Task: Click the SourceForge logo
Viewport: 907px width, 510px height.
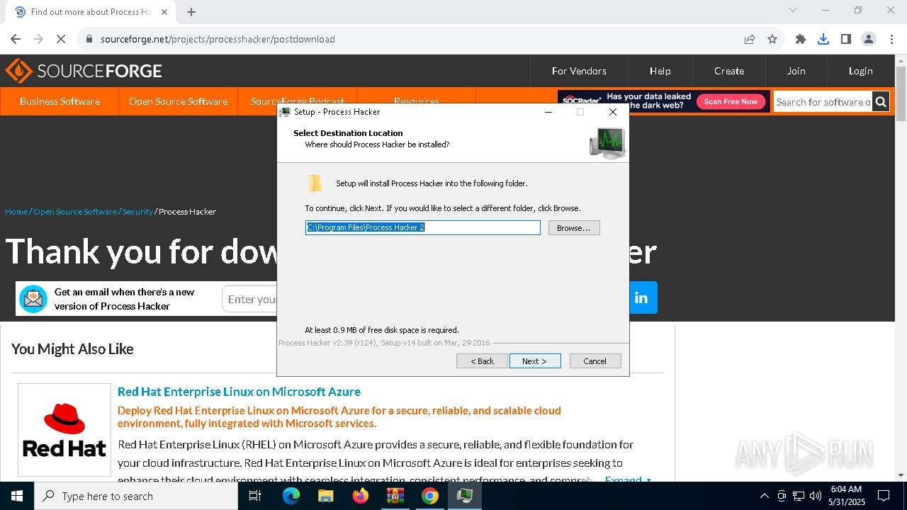Action: click(x=84, y=71)
